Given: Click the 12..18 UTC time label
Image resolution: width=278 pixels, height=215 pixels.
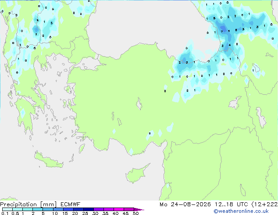Looking at the screenshot, I should [x=231, y=204].
